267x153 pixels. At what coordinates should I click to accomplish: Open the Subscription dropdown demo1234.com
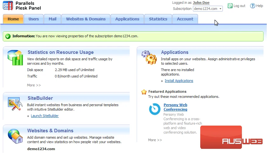click(208, 9)
